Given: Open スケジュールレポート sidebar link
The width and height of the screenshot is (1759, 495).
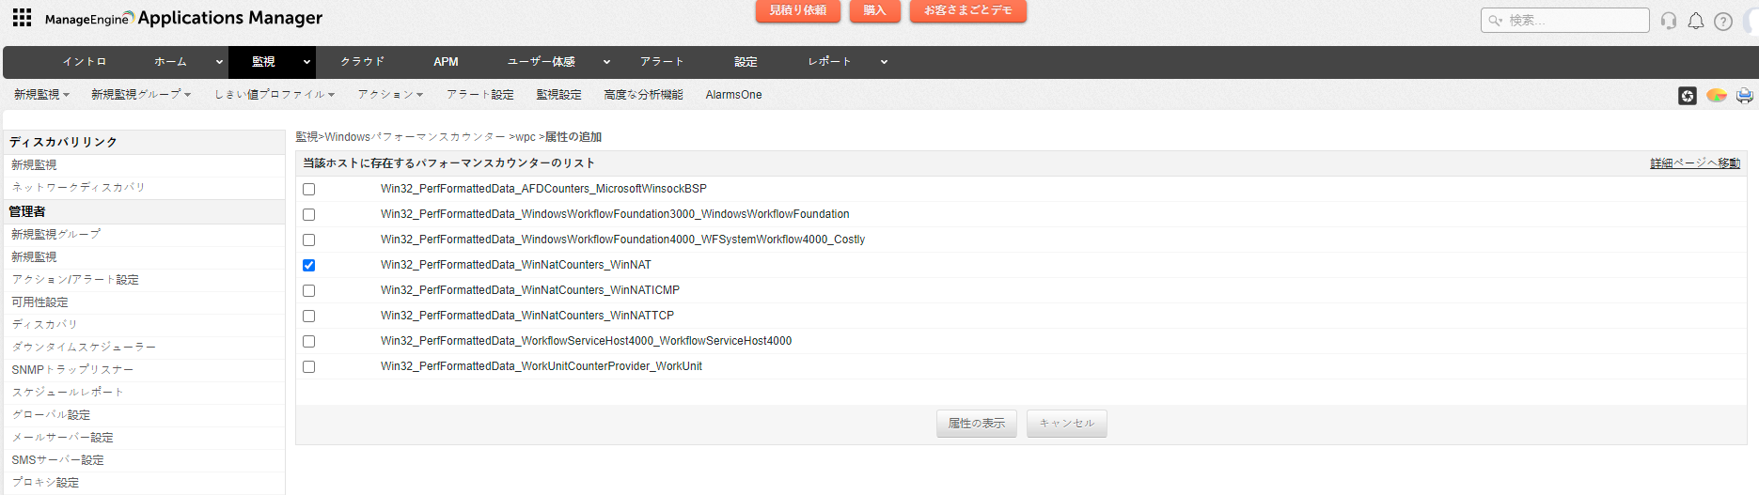Looking at the screenshot, I should (x=68, y=393).
